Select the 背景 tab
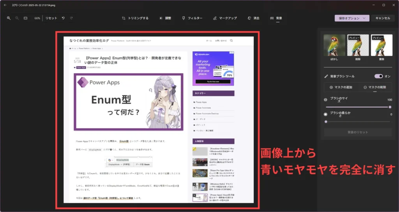The width and height of the screenshot is (399, 212). [x=276, y=18]
